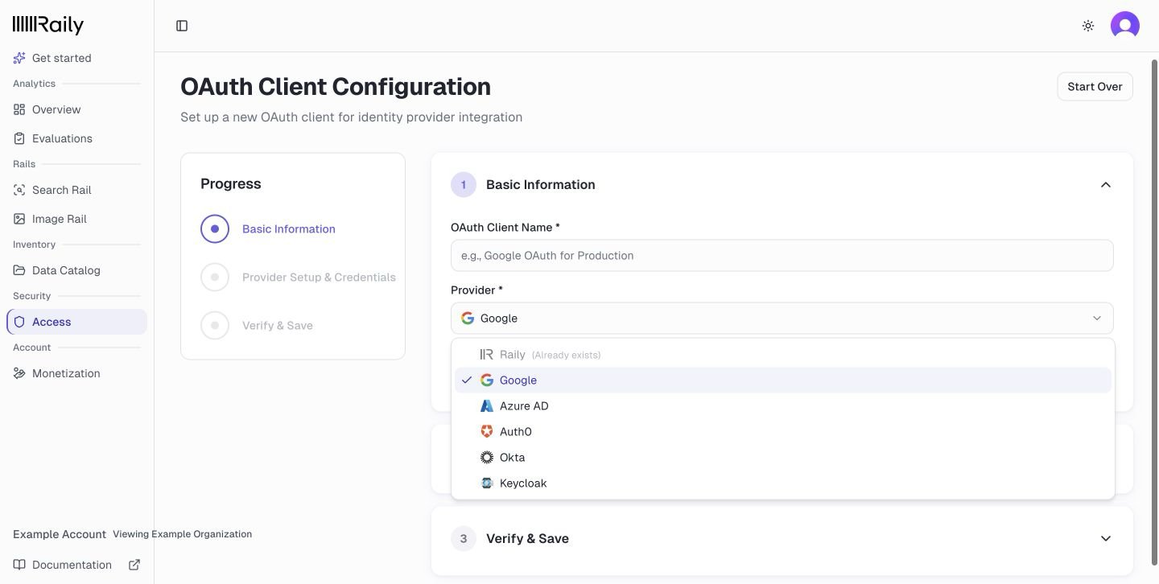
Task: Open the user avatar menu
Action: pos(1125,26)
